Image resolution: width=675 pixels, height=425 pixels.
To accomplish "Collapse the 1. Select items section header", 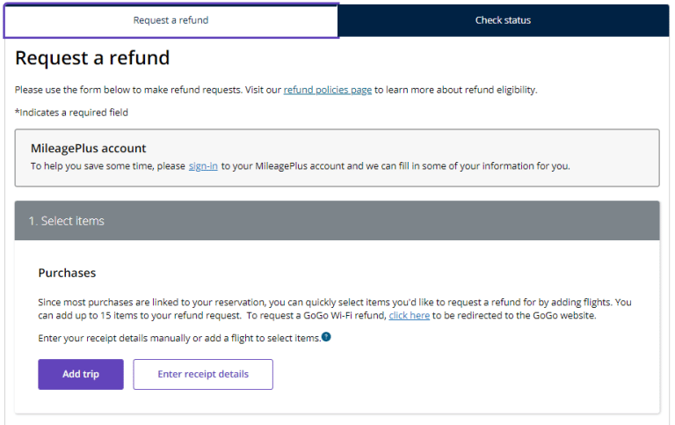I will coord(337,221).
